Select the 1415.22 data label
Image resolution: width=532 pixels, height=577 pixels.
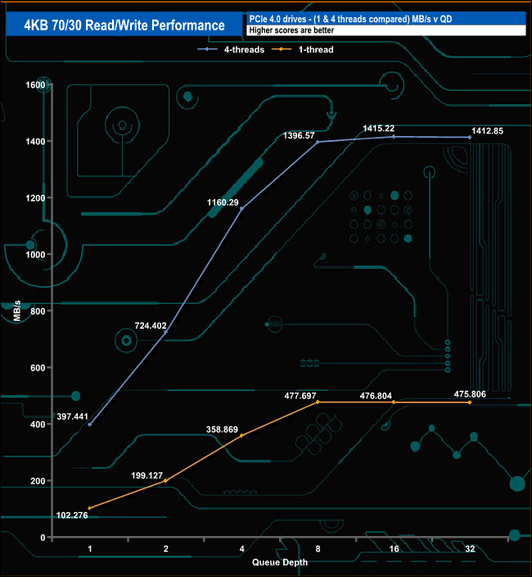[378, 129]
